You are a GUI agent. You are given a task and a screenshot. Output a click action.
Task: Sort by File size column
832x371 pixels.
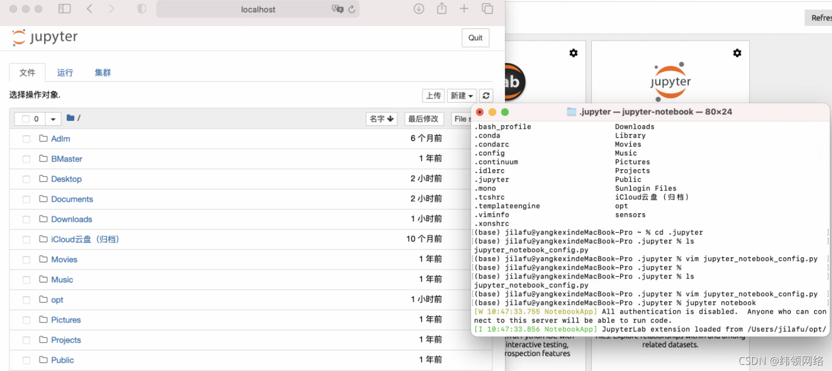point(461,119)
